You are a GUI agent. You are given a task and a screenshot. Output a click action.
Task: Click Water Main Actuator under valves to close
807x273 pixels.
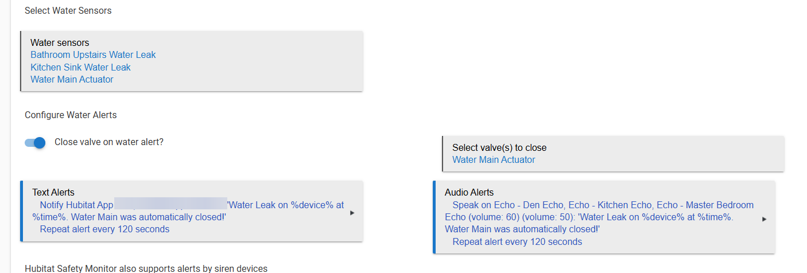[x=494, y=160]
